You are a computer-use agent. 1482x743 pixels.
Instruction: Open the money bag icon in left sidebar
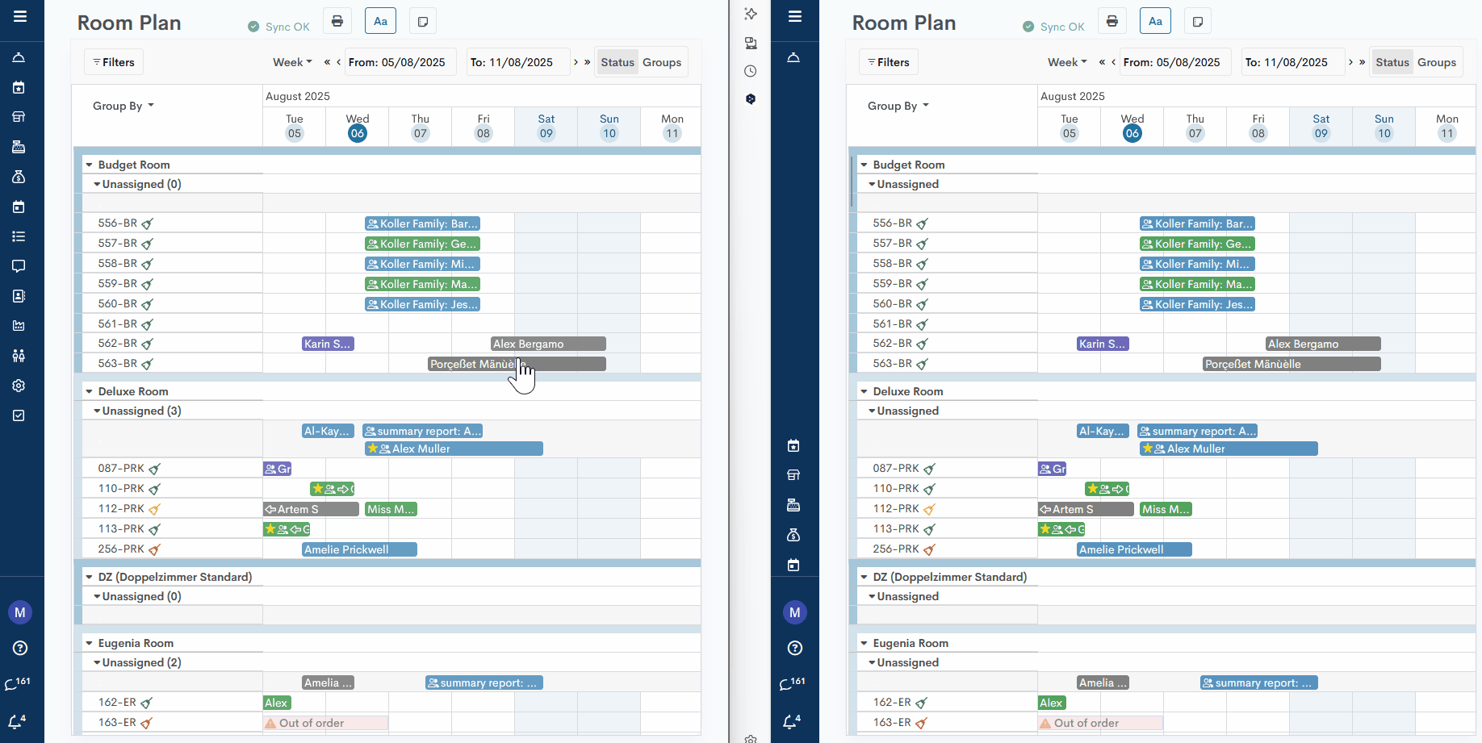click(x=19, y=177)
